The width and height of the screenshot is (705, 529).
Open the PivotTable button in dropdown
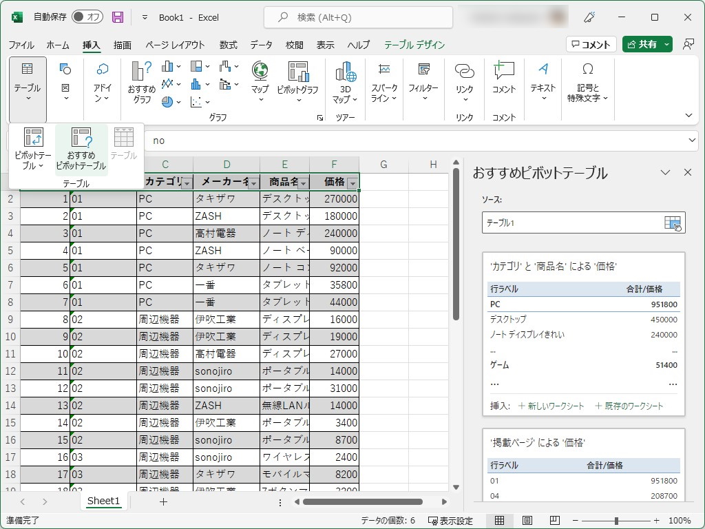[x=33, y=149]
